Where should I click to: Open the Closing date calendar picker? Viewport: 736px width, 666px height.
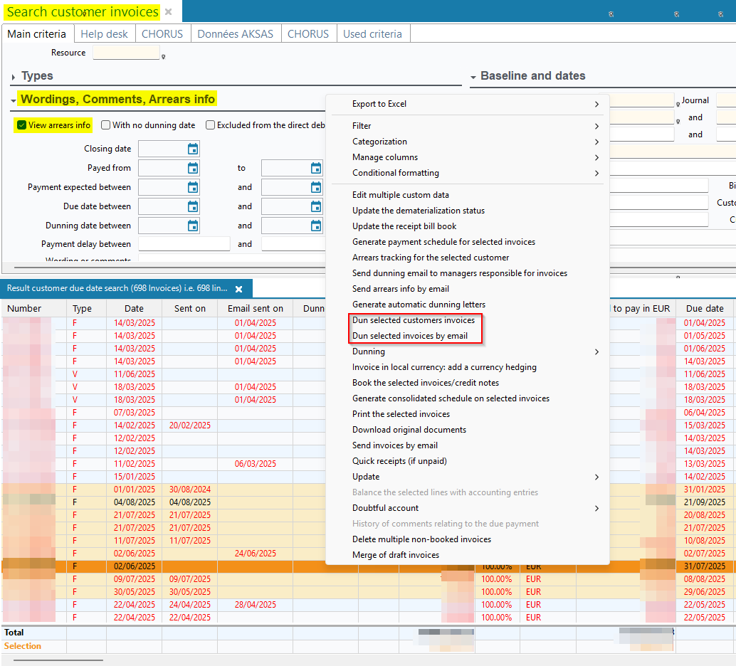192,149
